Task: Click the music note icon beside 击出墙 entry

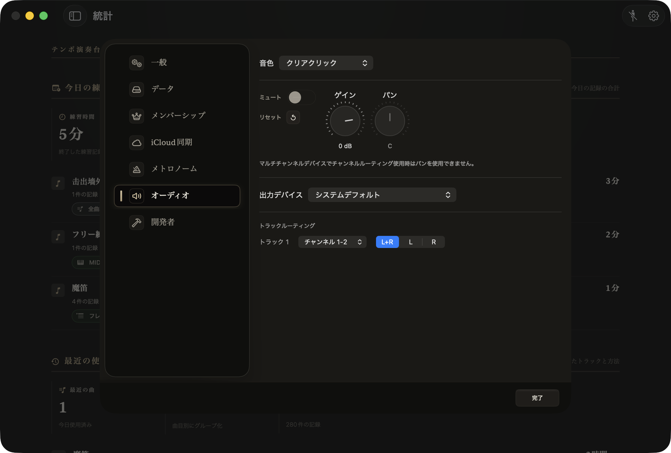Action: [x=58, y=183]
